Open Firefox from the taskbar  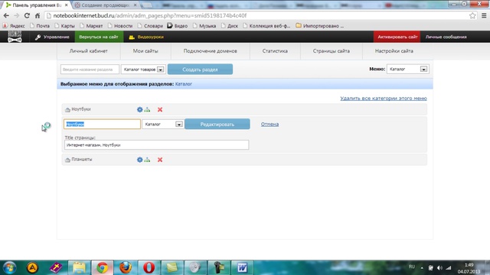point(126,268)
